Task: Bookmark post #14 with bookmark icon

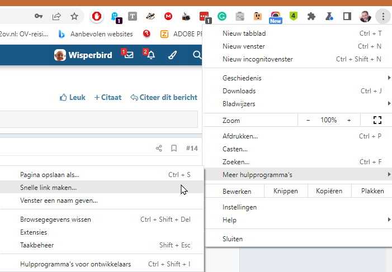Action: pos(174,149)
